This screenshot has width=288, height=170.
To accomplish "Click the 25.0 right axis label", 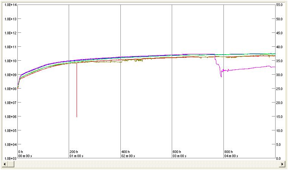I will [x=279, y=89].
